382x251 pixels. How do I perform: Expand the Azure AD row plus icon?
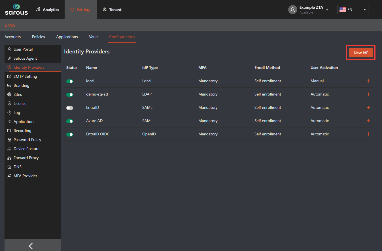click(368, 121)
